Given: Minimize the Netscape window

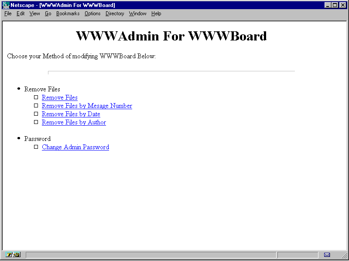Looking at the screenshot, I should pos(328,5).
